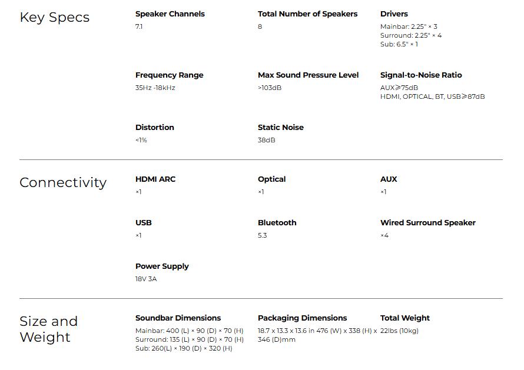Select the Power Supply label
This screenshot has height=370, width=524.
tap(162, 266)
